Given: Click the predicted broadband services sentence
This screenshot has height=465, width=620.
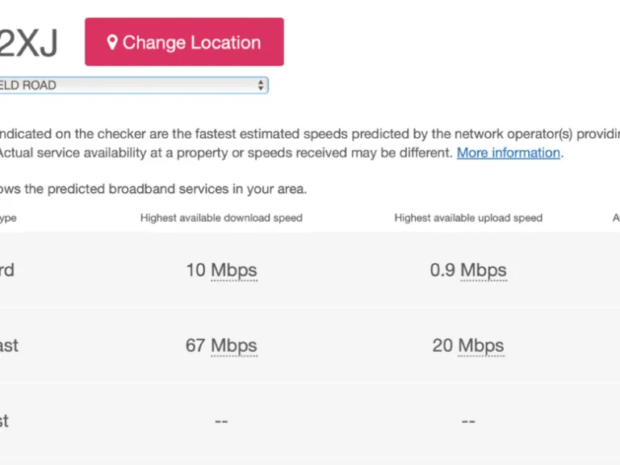Looking at the screenshot, I should 153,189.
